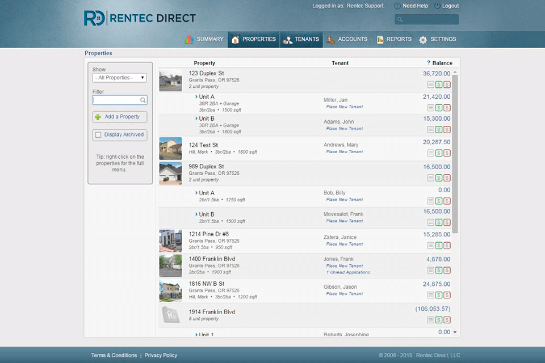Viewport: 545px width, 363px height.
Task: Expand Unit A under 123 Duplex St
Action: 196,97
